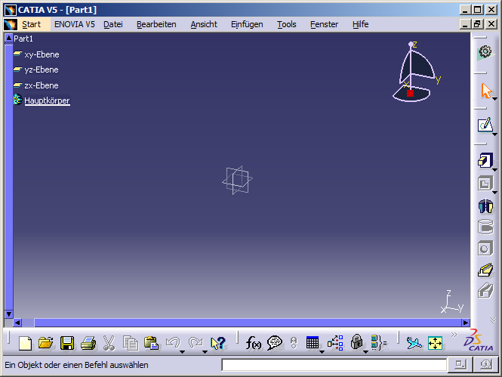
Task: Click the relations network diagram icon
Action: 335,343
